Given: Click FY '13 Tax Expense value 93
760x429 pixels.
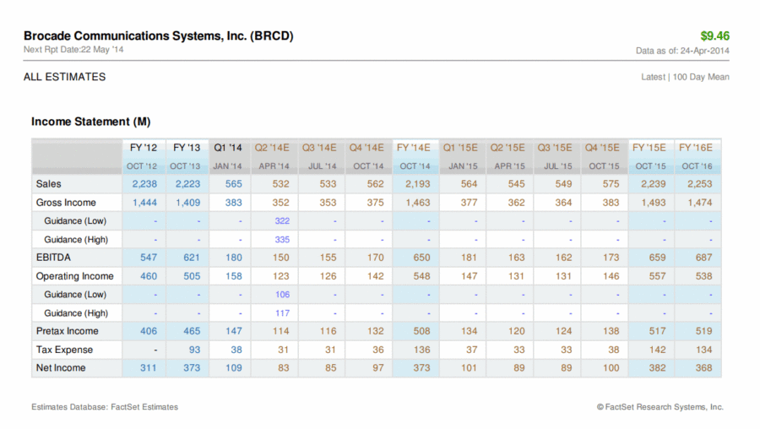Looking at the screenshot, I should [x=194, y=350].
